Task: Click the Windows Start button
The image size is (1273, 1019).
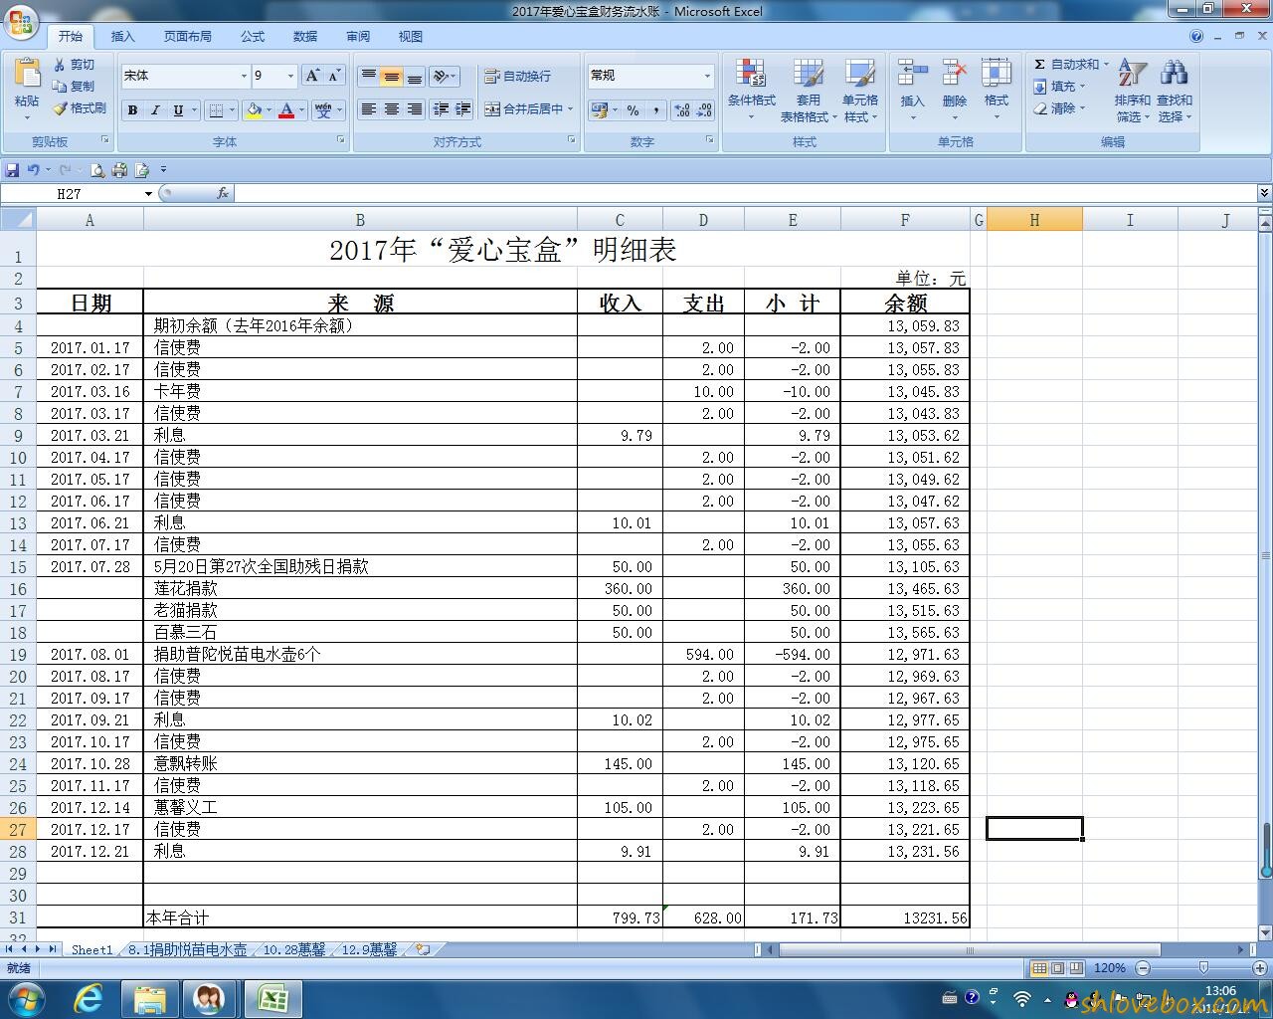Action: pyautogui.click(x=25, y=999)
